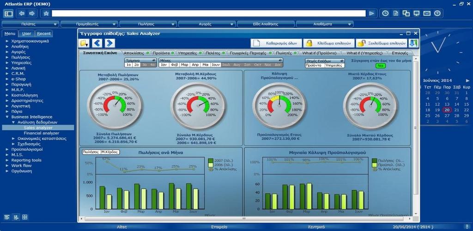
Task: Open Γεωγρ/κές Περιοχές tab
Action: pos(249,53)
